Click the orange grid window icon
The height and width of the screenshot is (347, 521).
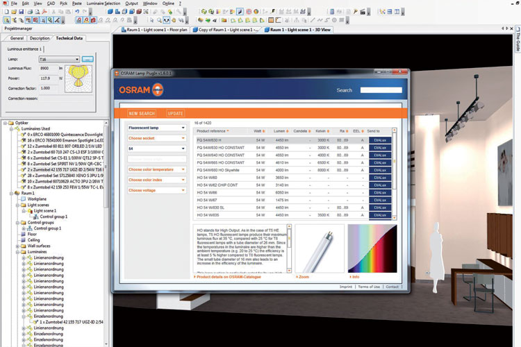point(271,20)
